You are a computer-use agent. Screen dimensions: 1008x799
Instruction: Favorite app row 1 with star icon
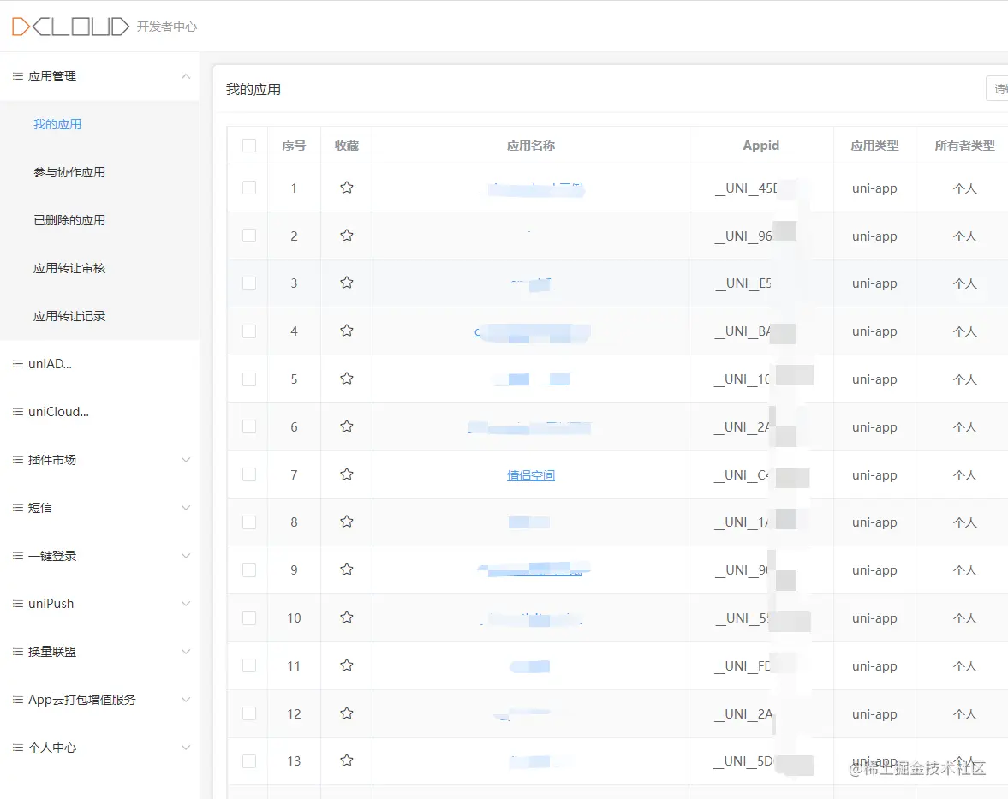[347, 188]
